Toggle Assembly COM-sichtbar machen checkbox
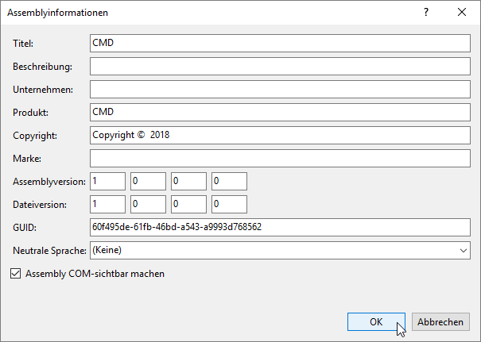481x342 pixels. pos(16,274)
